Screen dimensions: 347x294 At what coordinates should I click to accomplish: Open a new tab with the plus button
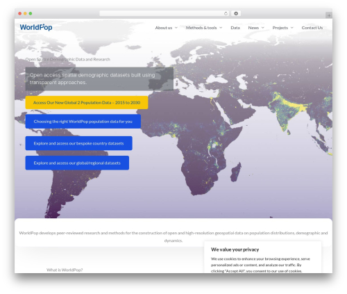[329, 15]
